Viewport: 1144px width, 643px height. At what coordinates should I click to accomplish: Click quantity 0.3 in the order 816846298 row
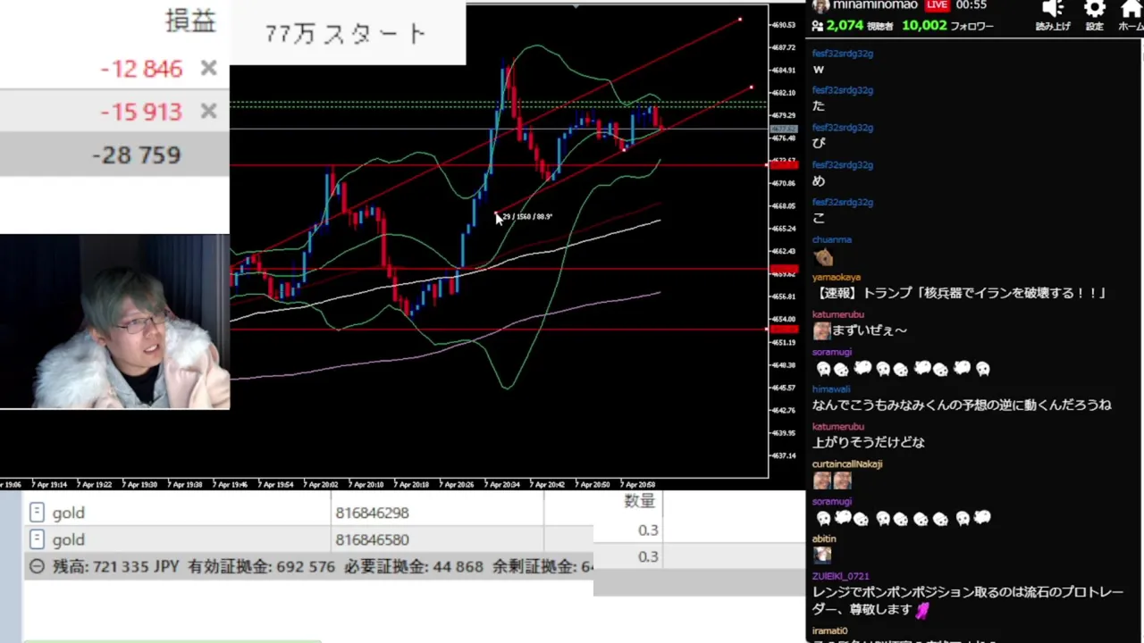pos(648,530)
